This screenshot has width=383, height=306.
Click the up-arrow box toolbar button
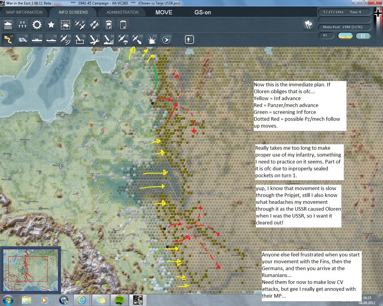tap(189, 39)
